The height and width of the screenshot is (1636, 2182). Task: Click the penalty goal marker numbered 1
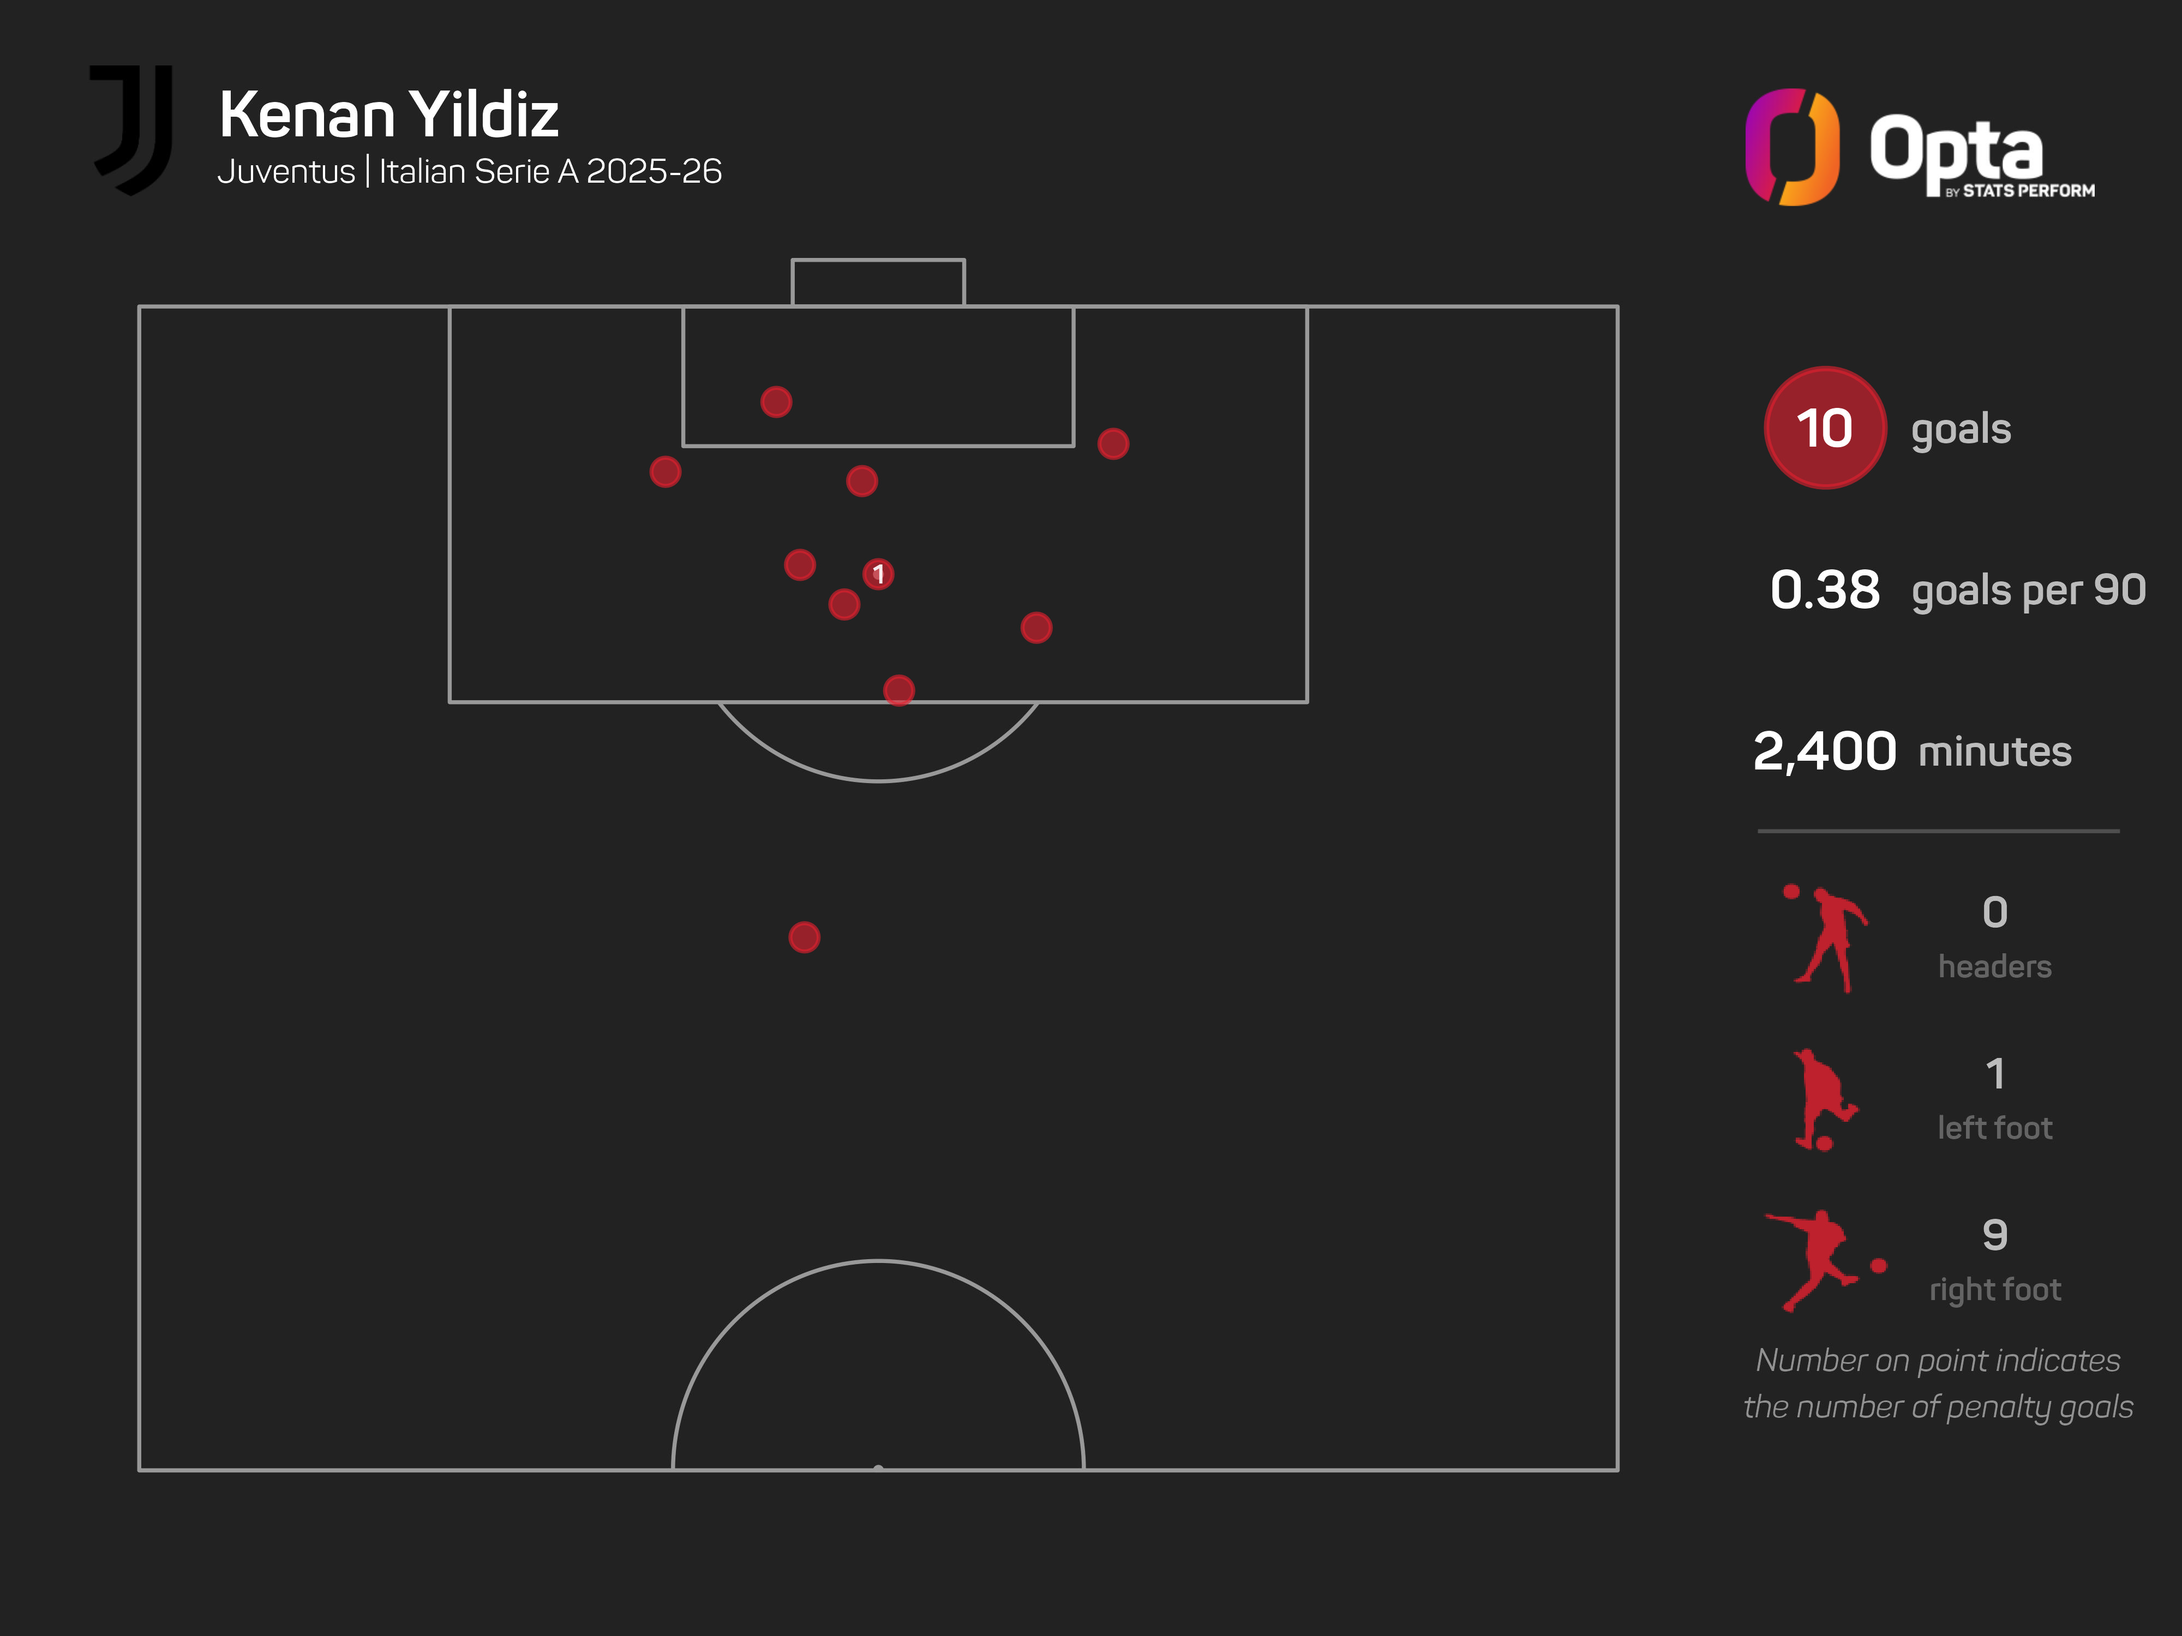coord(878,574)
